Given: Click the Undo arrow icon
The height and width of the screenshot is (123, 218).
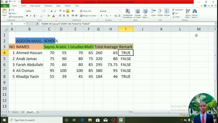Looking at the screenshot, I should coord(10,2).
